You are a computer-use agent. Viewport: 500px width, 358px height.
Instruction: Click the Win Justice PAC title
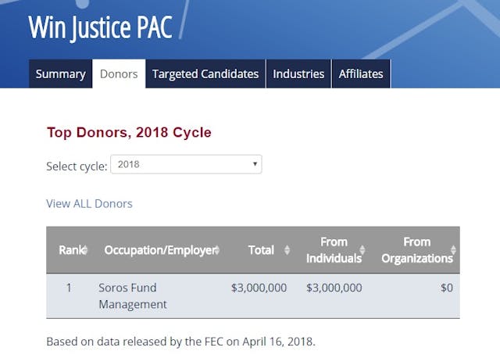100,27
